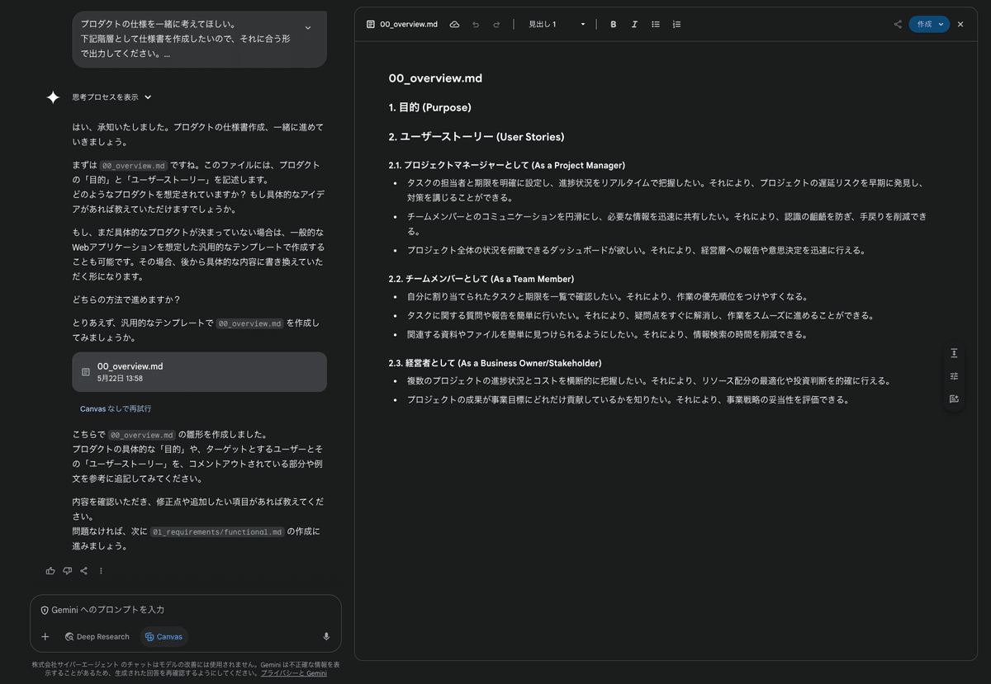Share the 00_overview.md document
The width and height of the screenshot is (991, 684).
coord(898,24)
